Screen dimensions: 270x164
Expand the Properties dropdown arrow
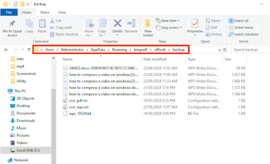195,35
